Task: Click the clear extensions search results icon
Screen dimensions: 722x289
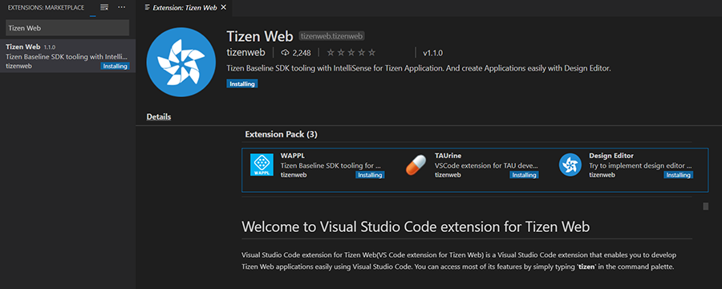Action: pyautogui.click(x=104, y=7)
